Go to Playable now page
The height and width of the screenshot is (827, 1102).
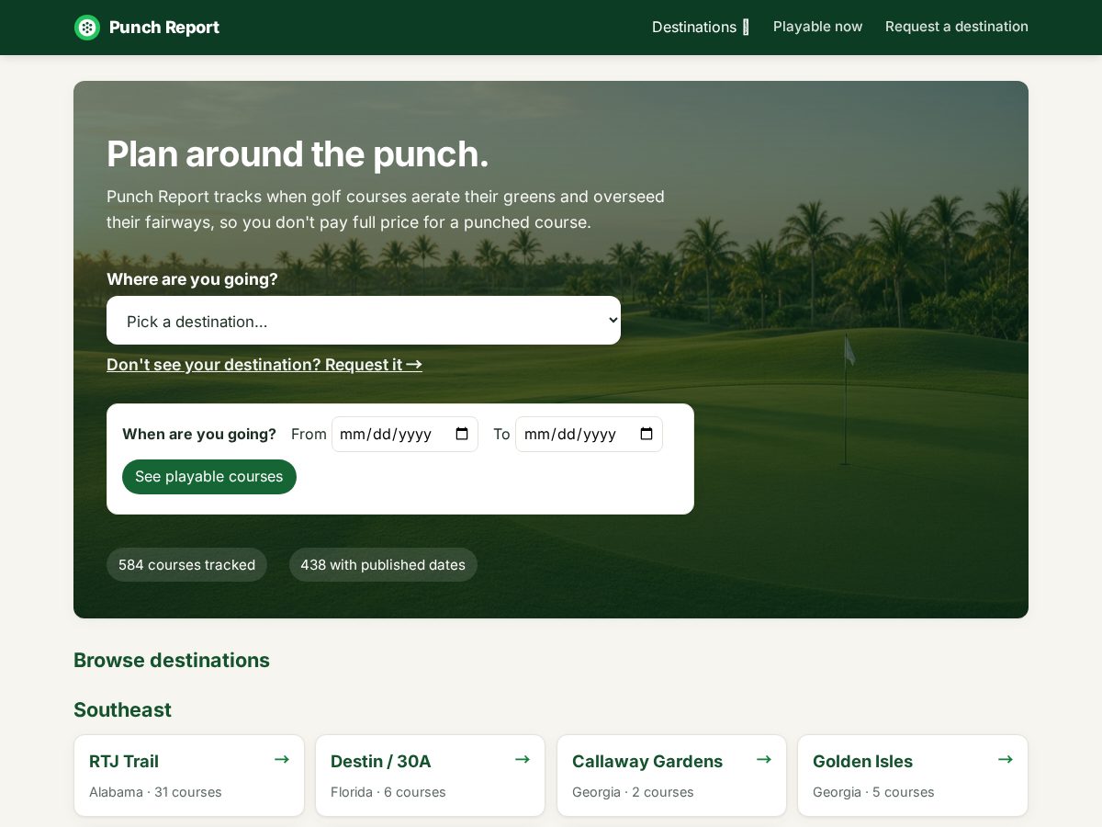click(817, 27)
